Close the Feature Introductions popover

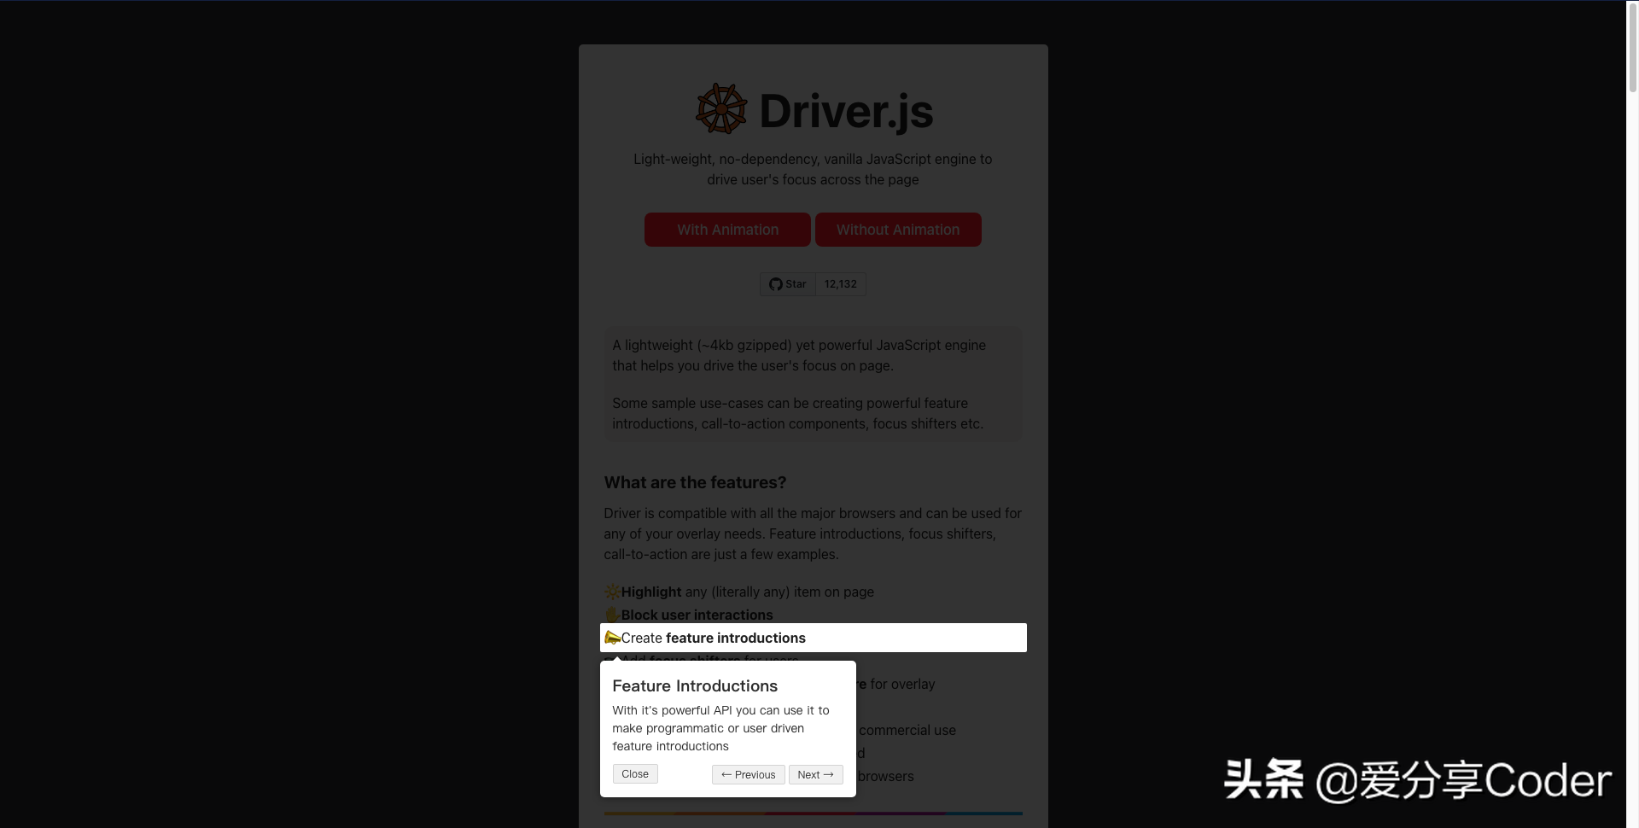click(635, 773)
